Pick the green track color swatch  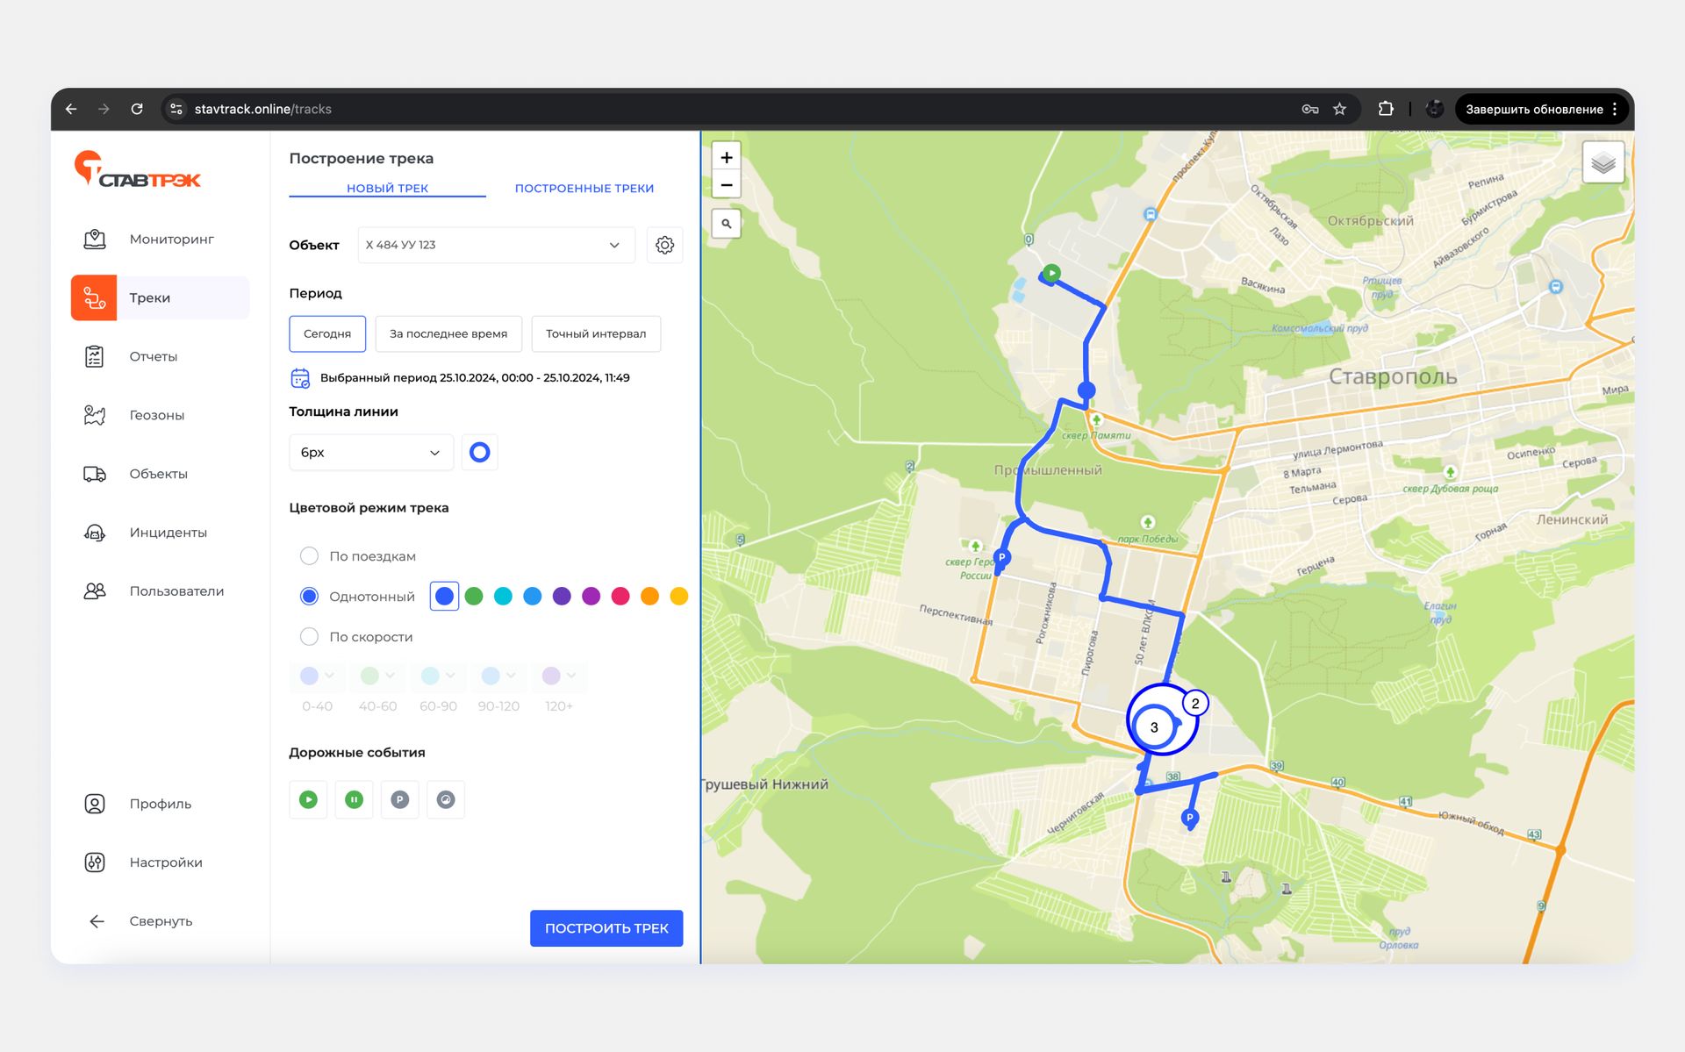coord(474,597)
